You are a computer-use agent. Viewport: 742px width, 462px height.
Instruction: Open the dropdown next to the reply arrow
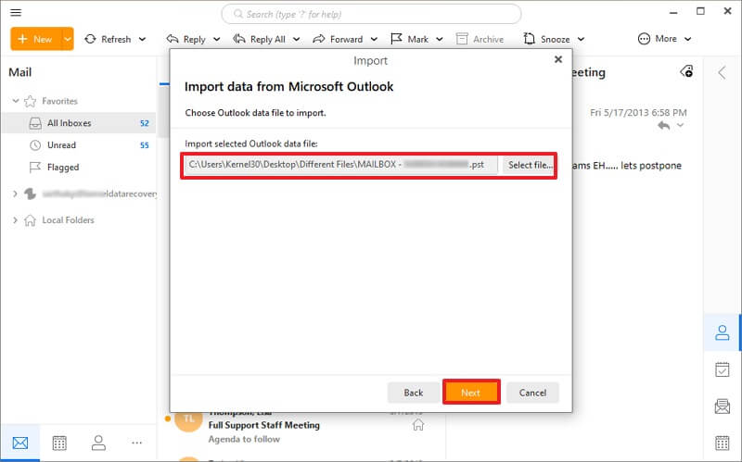tap(681, 125)
